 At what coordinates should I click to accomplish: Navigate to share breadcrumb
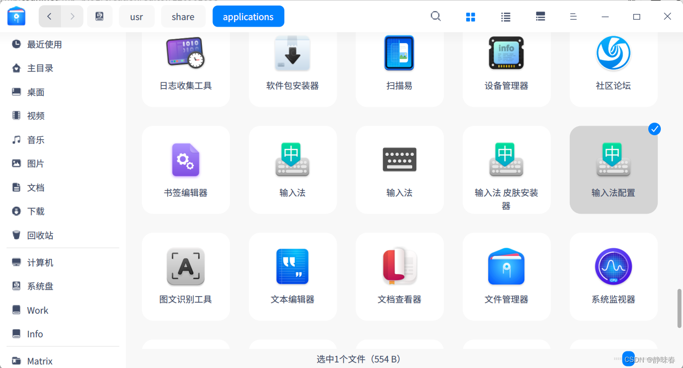[183, 16]
